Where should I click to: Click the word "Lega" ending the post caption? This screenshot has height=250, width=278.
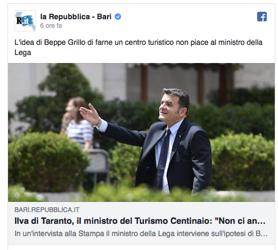(22, 52)
